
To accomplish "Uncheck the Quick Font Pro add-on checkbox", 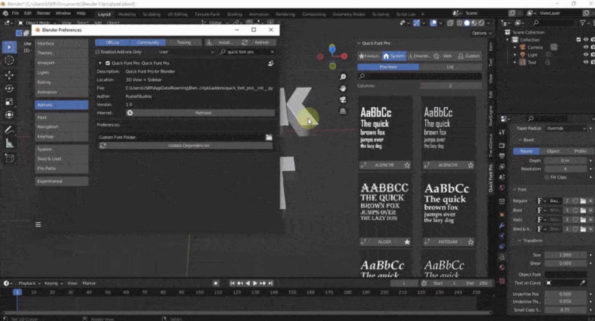I will coord(108,63).
